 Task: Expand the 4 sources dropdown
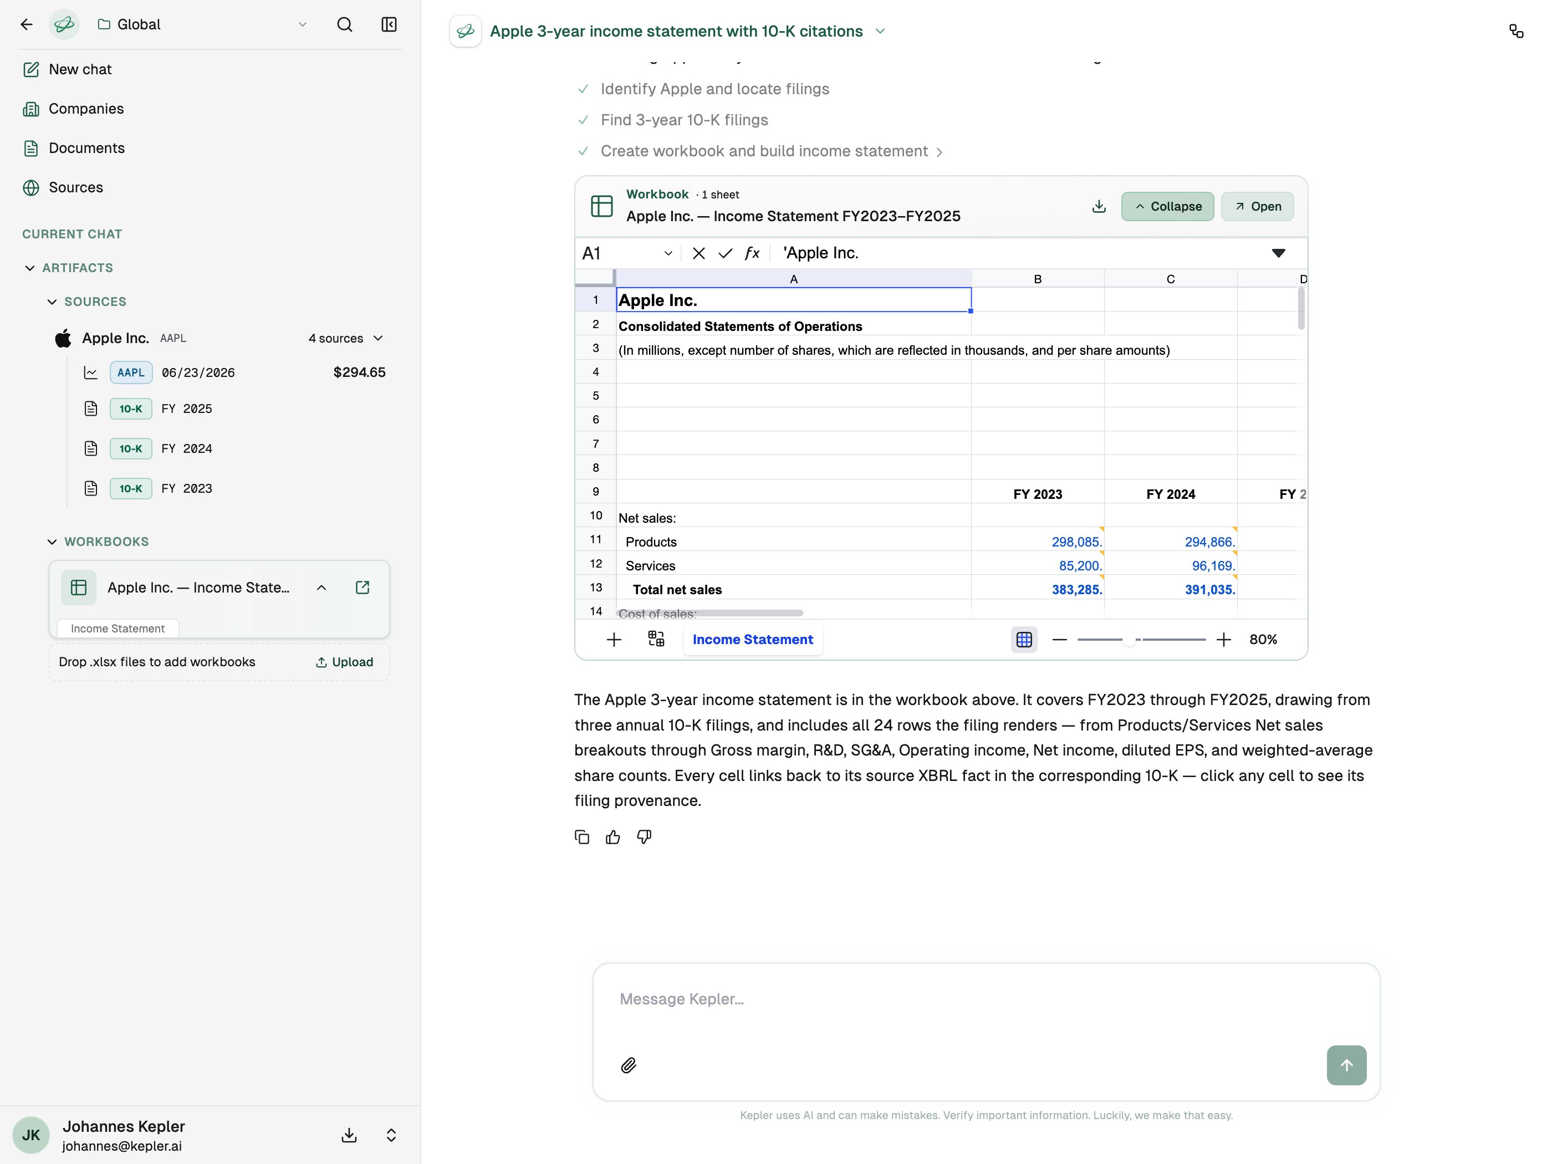[x=346, y=338]
